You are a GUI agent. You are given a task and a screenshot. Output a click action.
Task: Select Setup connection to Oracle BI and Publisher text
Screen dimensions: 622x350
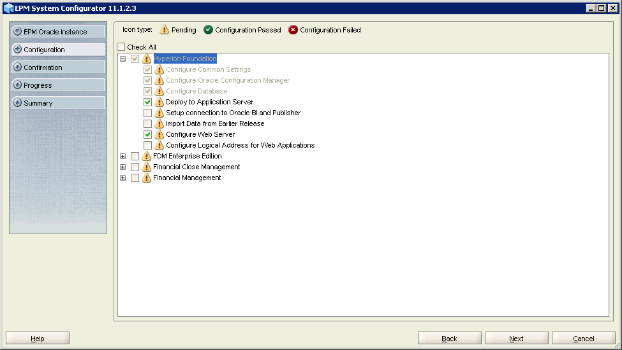(233, 113)
